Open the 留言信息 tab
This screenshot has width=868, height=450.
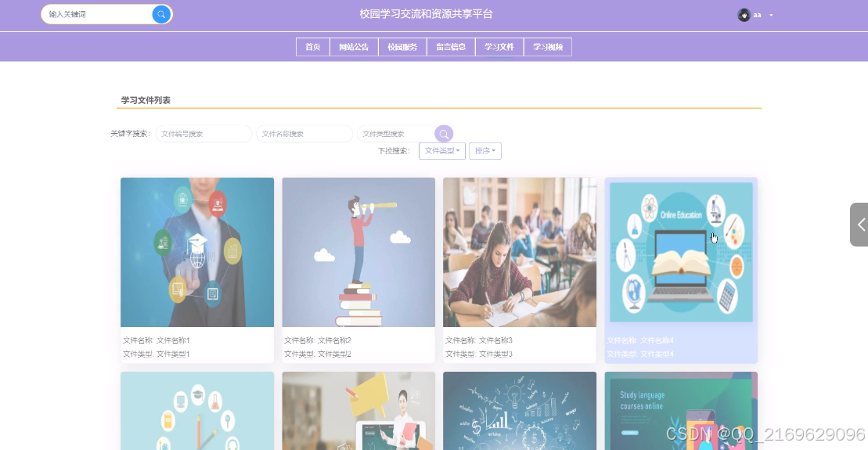[x=451, y=47]
